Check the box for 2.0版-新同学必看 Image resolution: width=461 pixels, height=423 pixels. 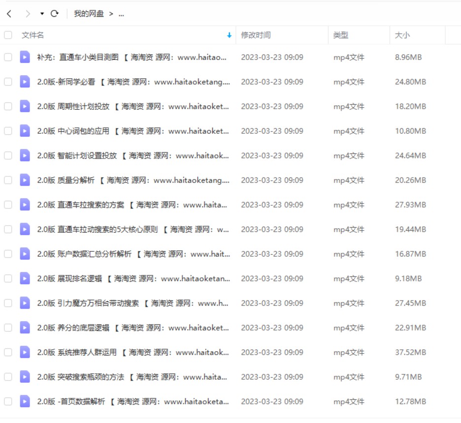(x=8, y=82)
